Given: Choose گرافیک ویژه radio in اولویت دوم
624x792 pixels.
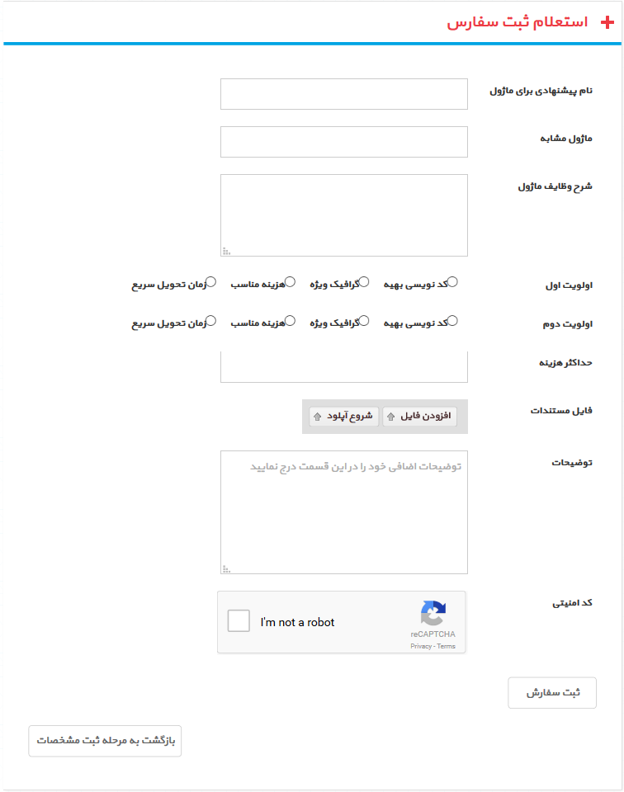Looking at the screenshot, I should click(364, 321).
